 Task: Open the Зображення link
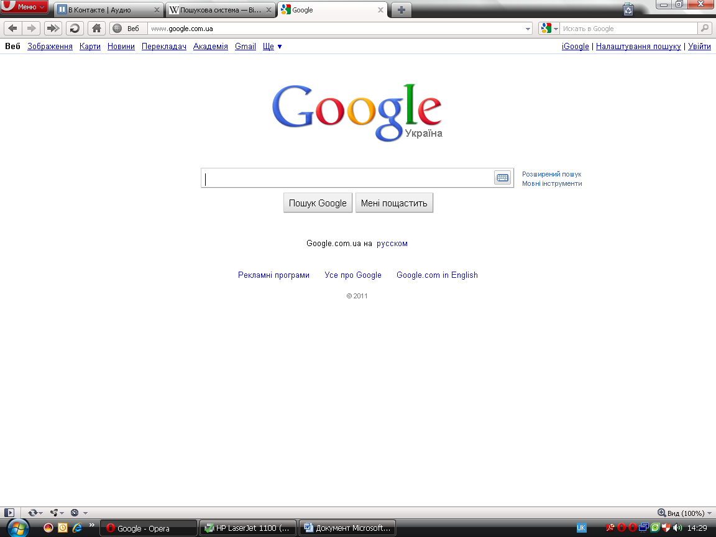pos(50,46)
